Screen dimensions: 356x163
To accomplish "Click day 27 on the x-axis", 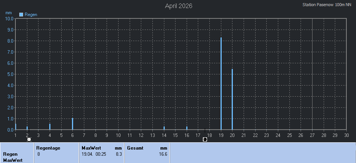I will click(x=312, y=135).
